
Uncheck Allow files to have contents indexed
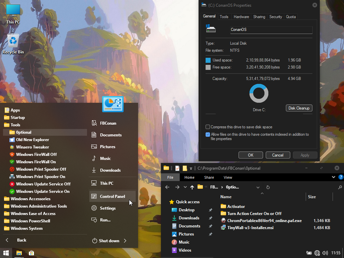(x=208, y=134)
